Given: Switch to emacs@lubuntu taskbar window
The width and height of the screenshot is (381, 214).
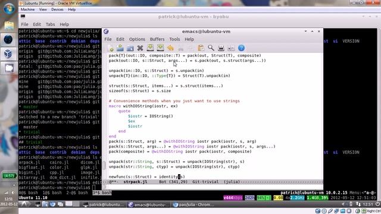Looking at the screenshot, I should tap(149, 204).
